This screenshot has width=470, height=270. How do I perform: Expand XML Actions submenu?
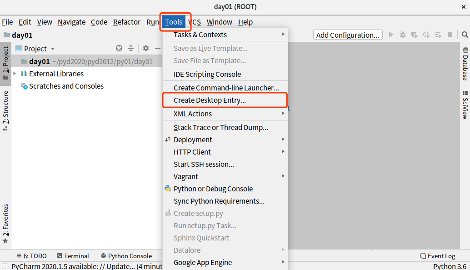click(225, 114)
